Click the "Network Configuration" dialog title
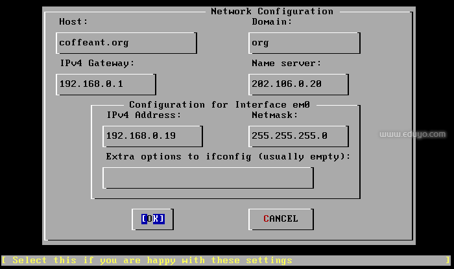454x269 pixels. tap(272, 11)
